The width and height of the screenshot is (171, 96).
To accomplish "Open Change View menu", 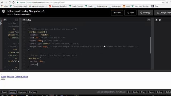I will [x=163, y=13].
